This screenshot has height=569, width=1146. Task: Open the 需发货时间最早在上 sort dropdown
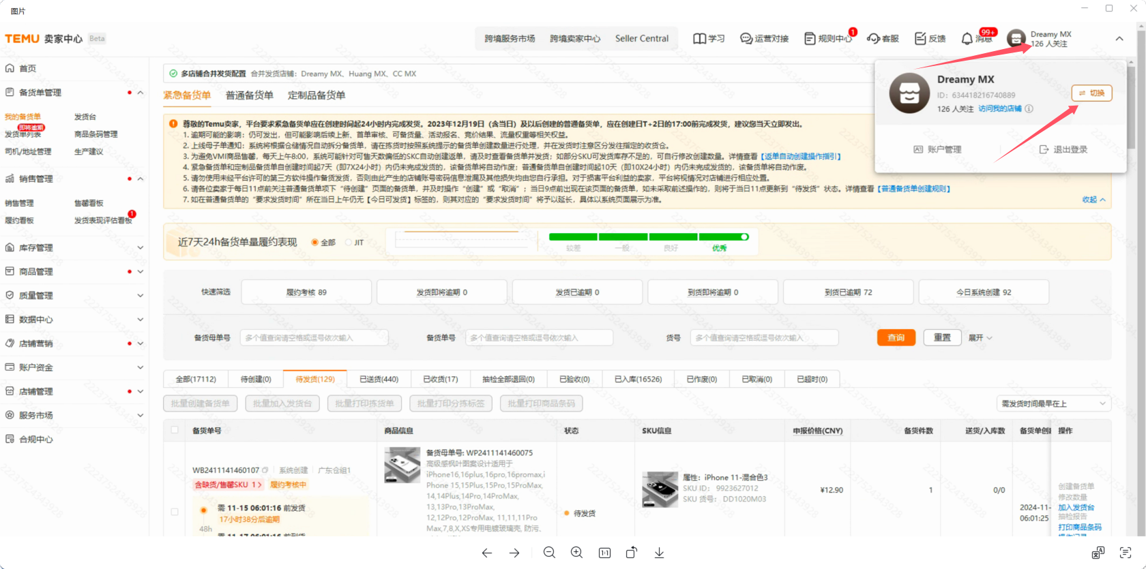point(1053,403)
